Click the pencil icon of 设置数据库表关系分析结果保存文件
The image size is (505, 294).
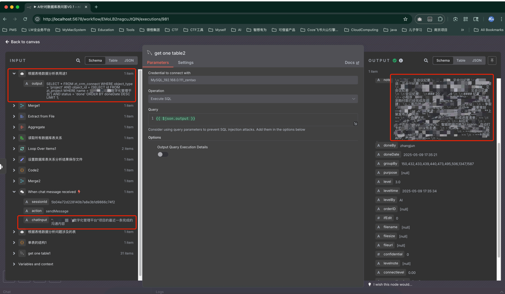click(22, 159)
